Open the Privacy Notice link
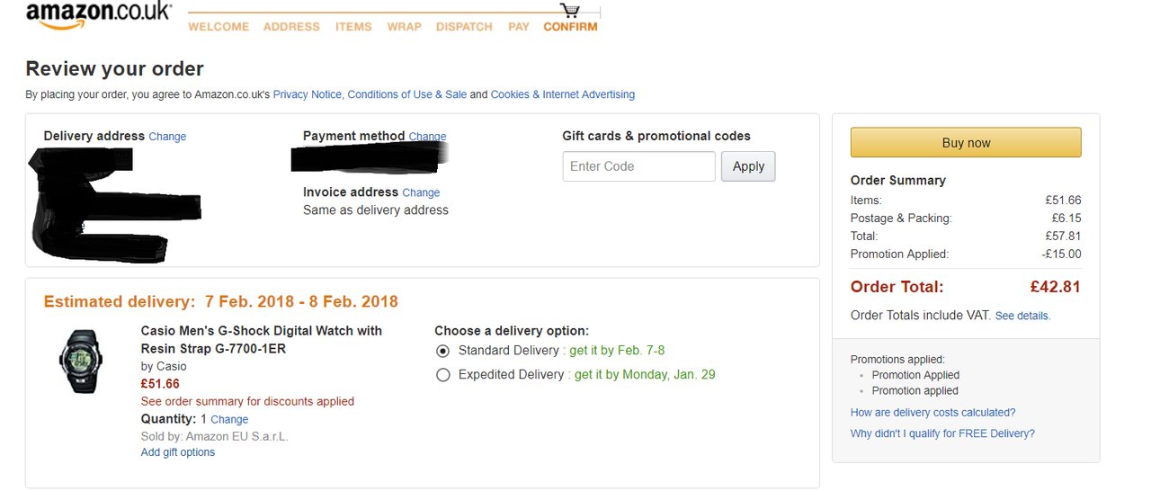Image resolution: width=1151 pixels, height=491 pixels. (308, 94)
